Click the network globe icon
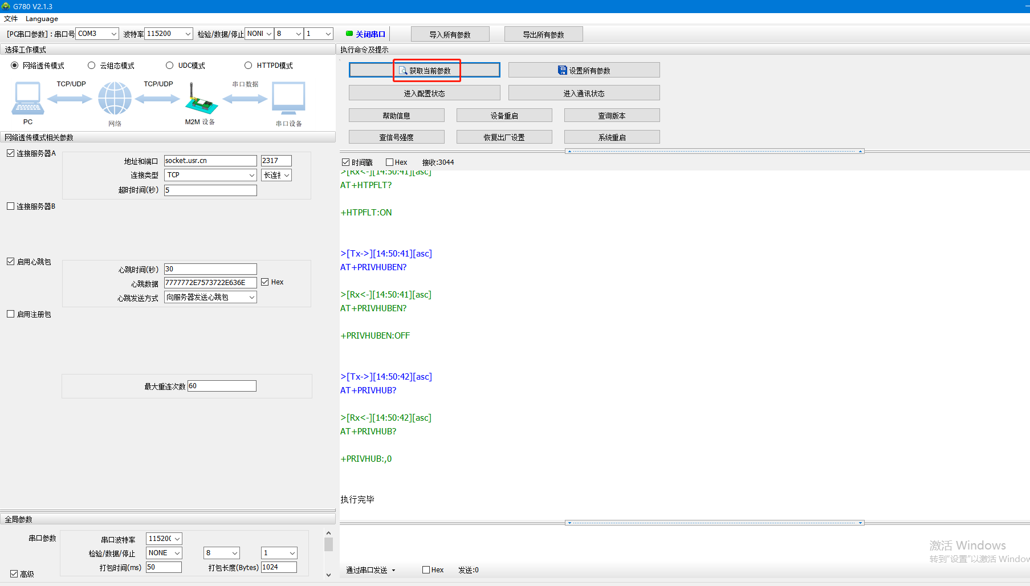Image resolution: width=1030 pixels, height=586 pixels. click(115, 98)
